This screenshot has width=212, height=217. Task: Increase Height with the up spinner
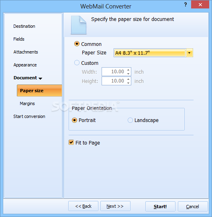(128, 79)
